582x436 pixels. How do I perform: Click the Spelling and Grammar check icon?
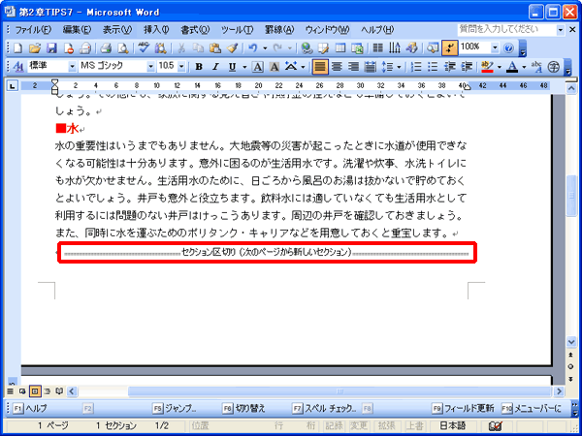click(143, 47)
